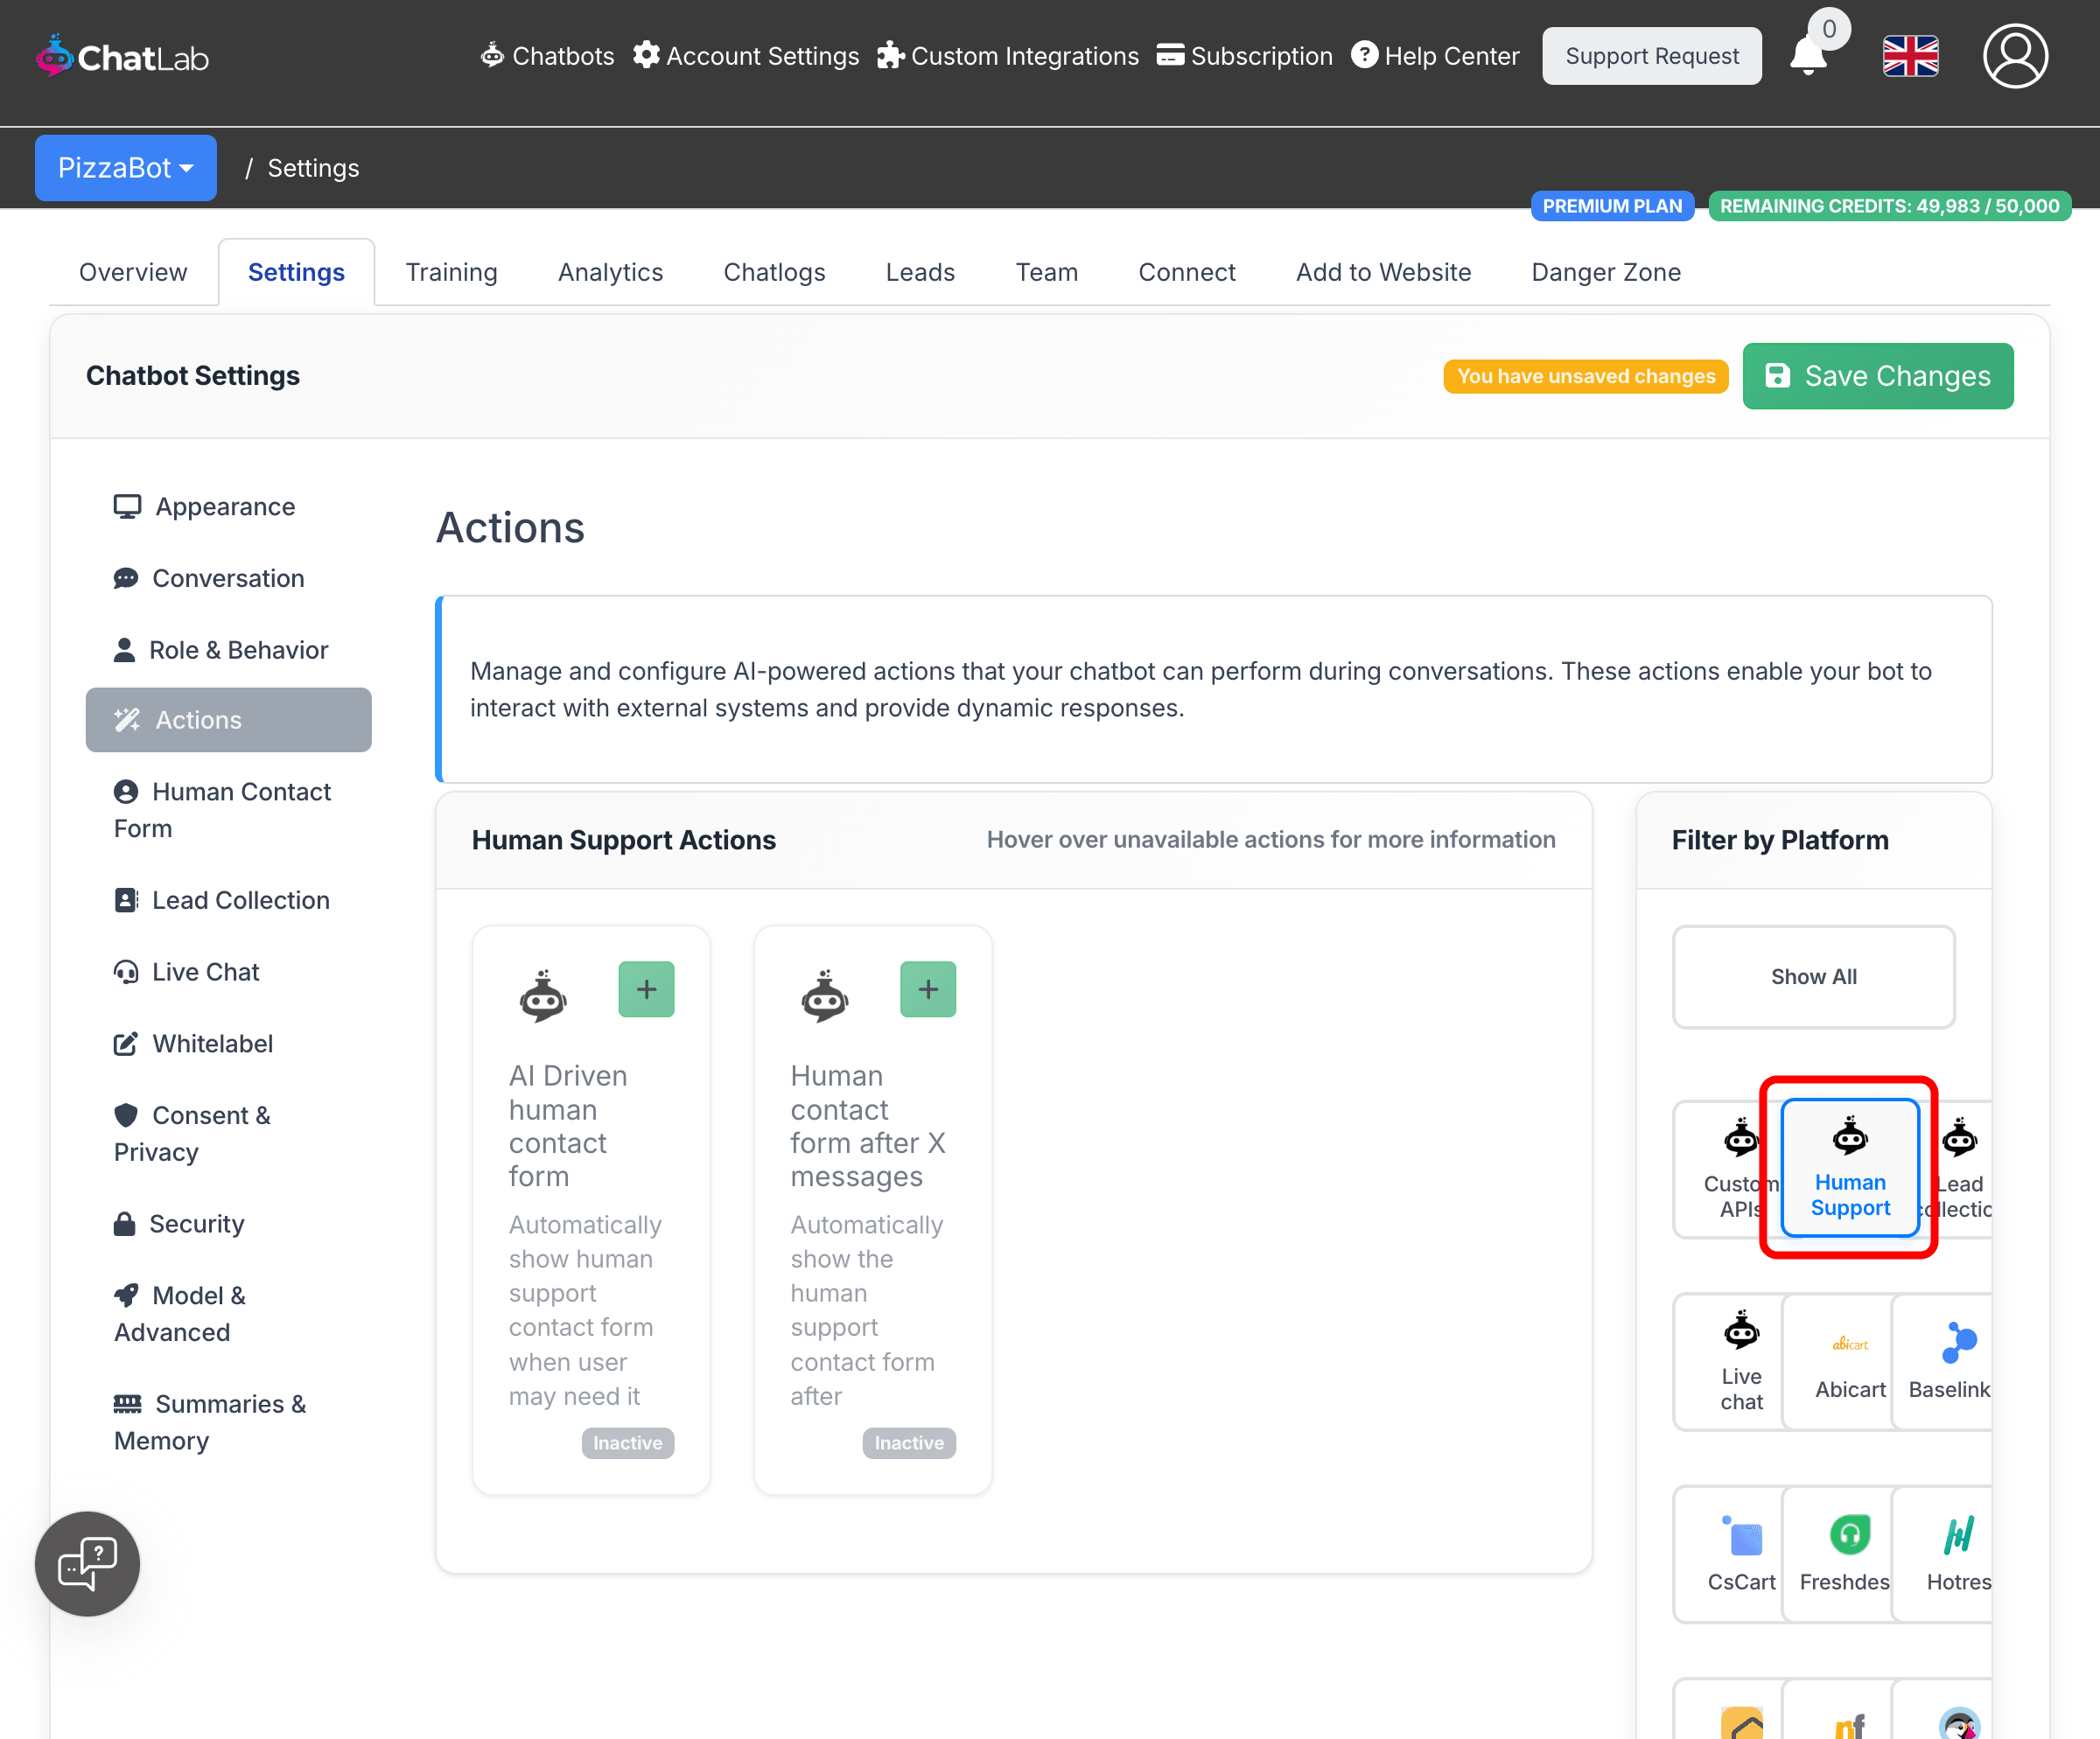The width and height of the screenshot is (2100, 1739).
Task: Switch to the Training tab
Action: pos(451,272)
